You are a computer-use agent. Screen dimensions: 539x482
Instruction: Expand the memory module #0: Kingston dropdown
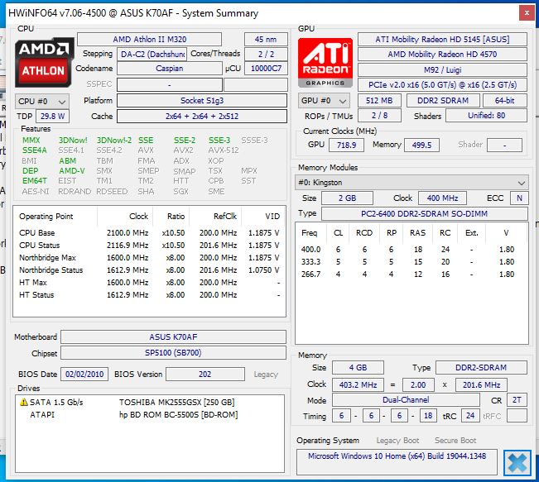(411, 182)
